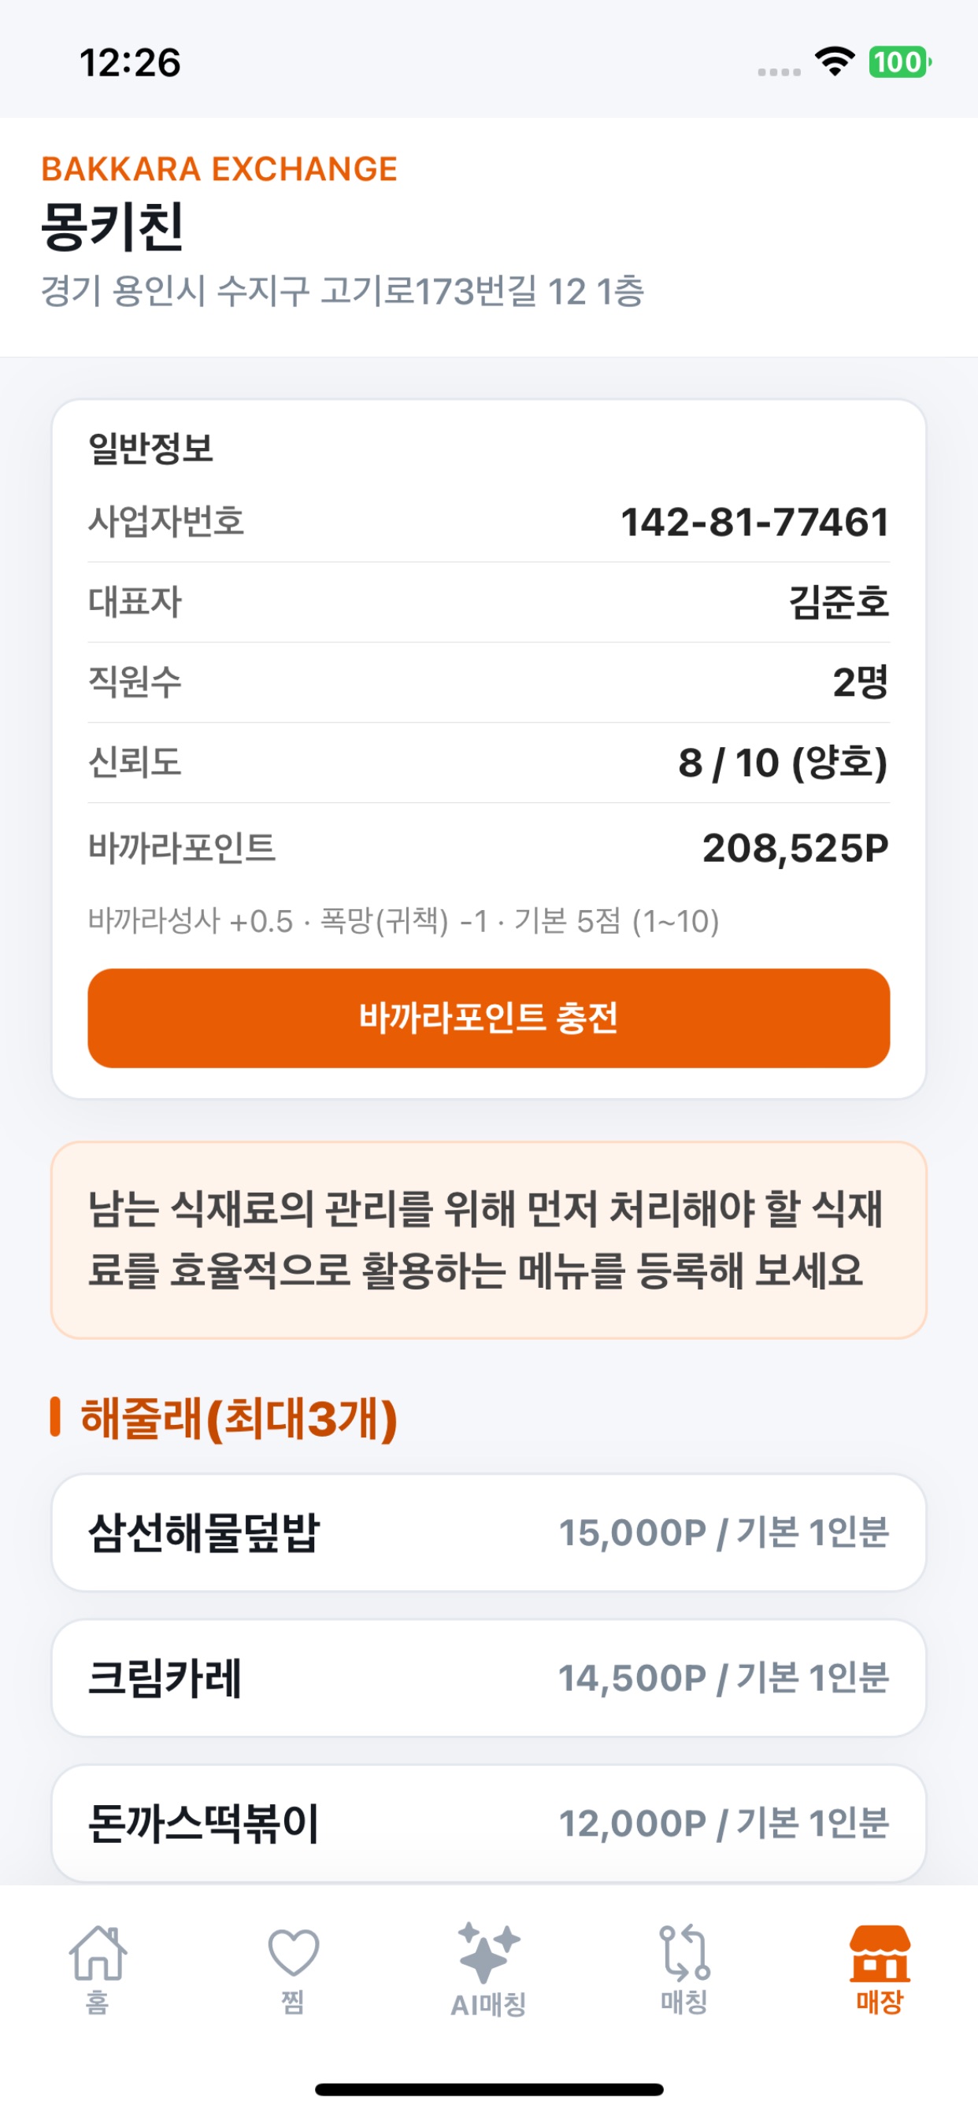Tap the 사업자번호 142-81-77461 row

coord(489,522)
